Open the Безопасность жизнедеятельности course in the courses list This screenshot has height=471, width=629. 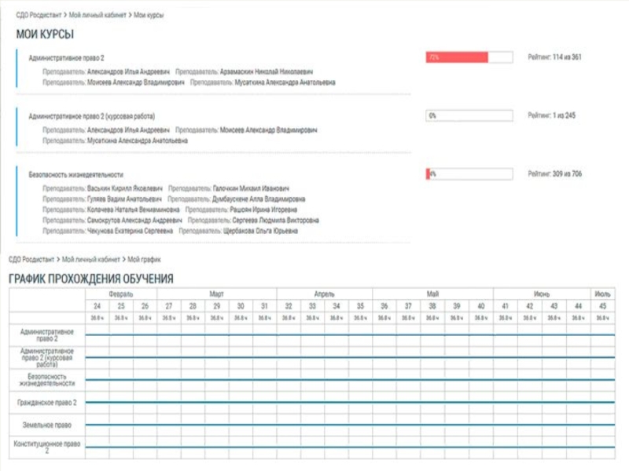pos(75,175)
